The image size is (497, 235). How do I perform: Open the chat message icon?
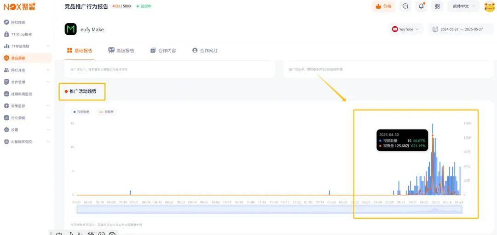(x=405, y=6)
